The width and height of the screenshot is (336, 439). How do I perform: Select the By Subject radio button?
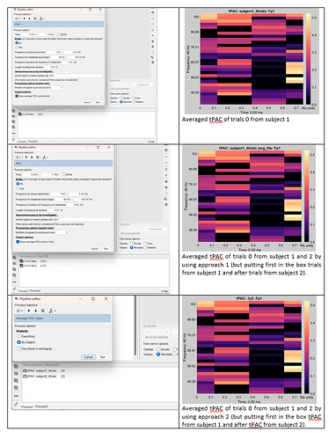coord(18,342)
